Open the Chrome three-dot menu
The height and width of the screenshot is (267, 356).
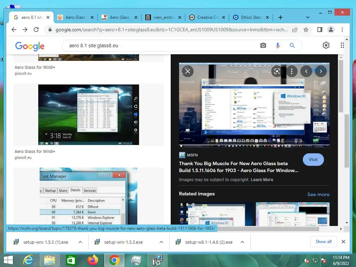(342, 30)
